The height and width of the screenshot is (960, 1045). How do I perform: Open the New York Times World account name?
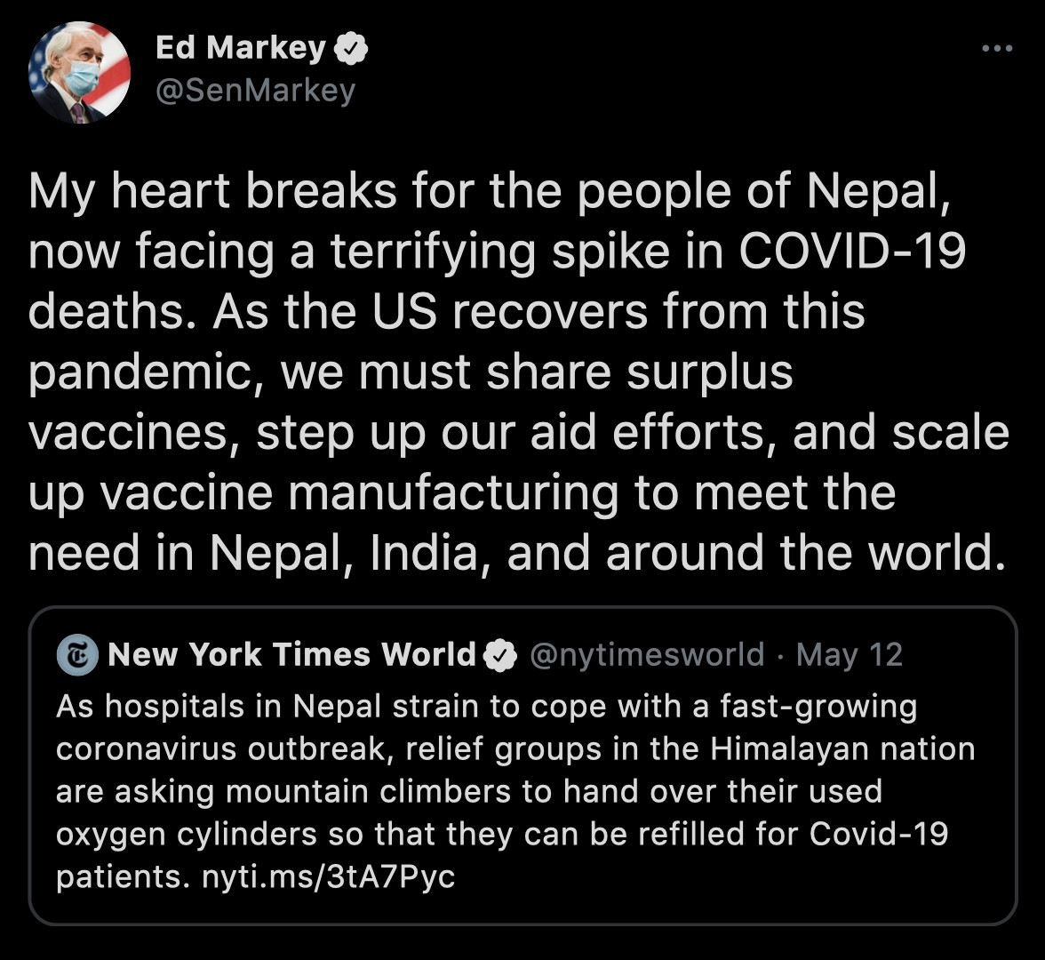292,655
